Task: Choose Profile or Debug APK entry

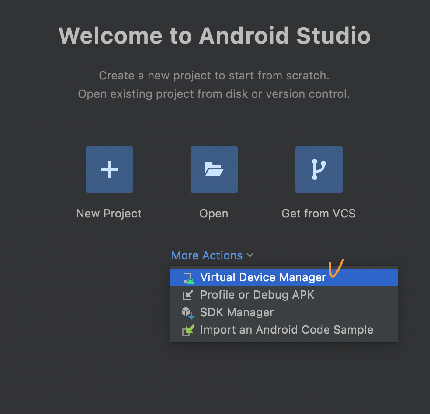Action: tap(284, 295)
